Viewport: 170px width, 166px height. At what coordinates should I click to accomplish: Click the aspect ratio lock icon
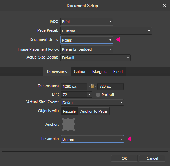point(92,86)
